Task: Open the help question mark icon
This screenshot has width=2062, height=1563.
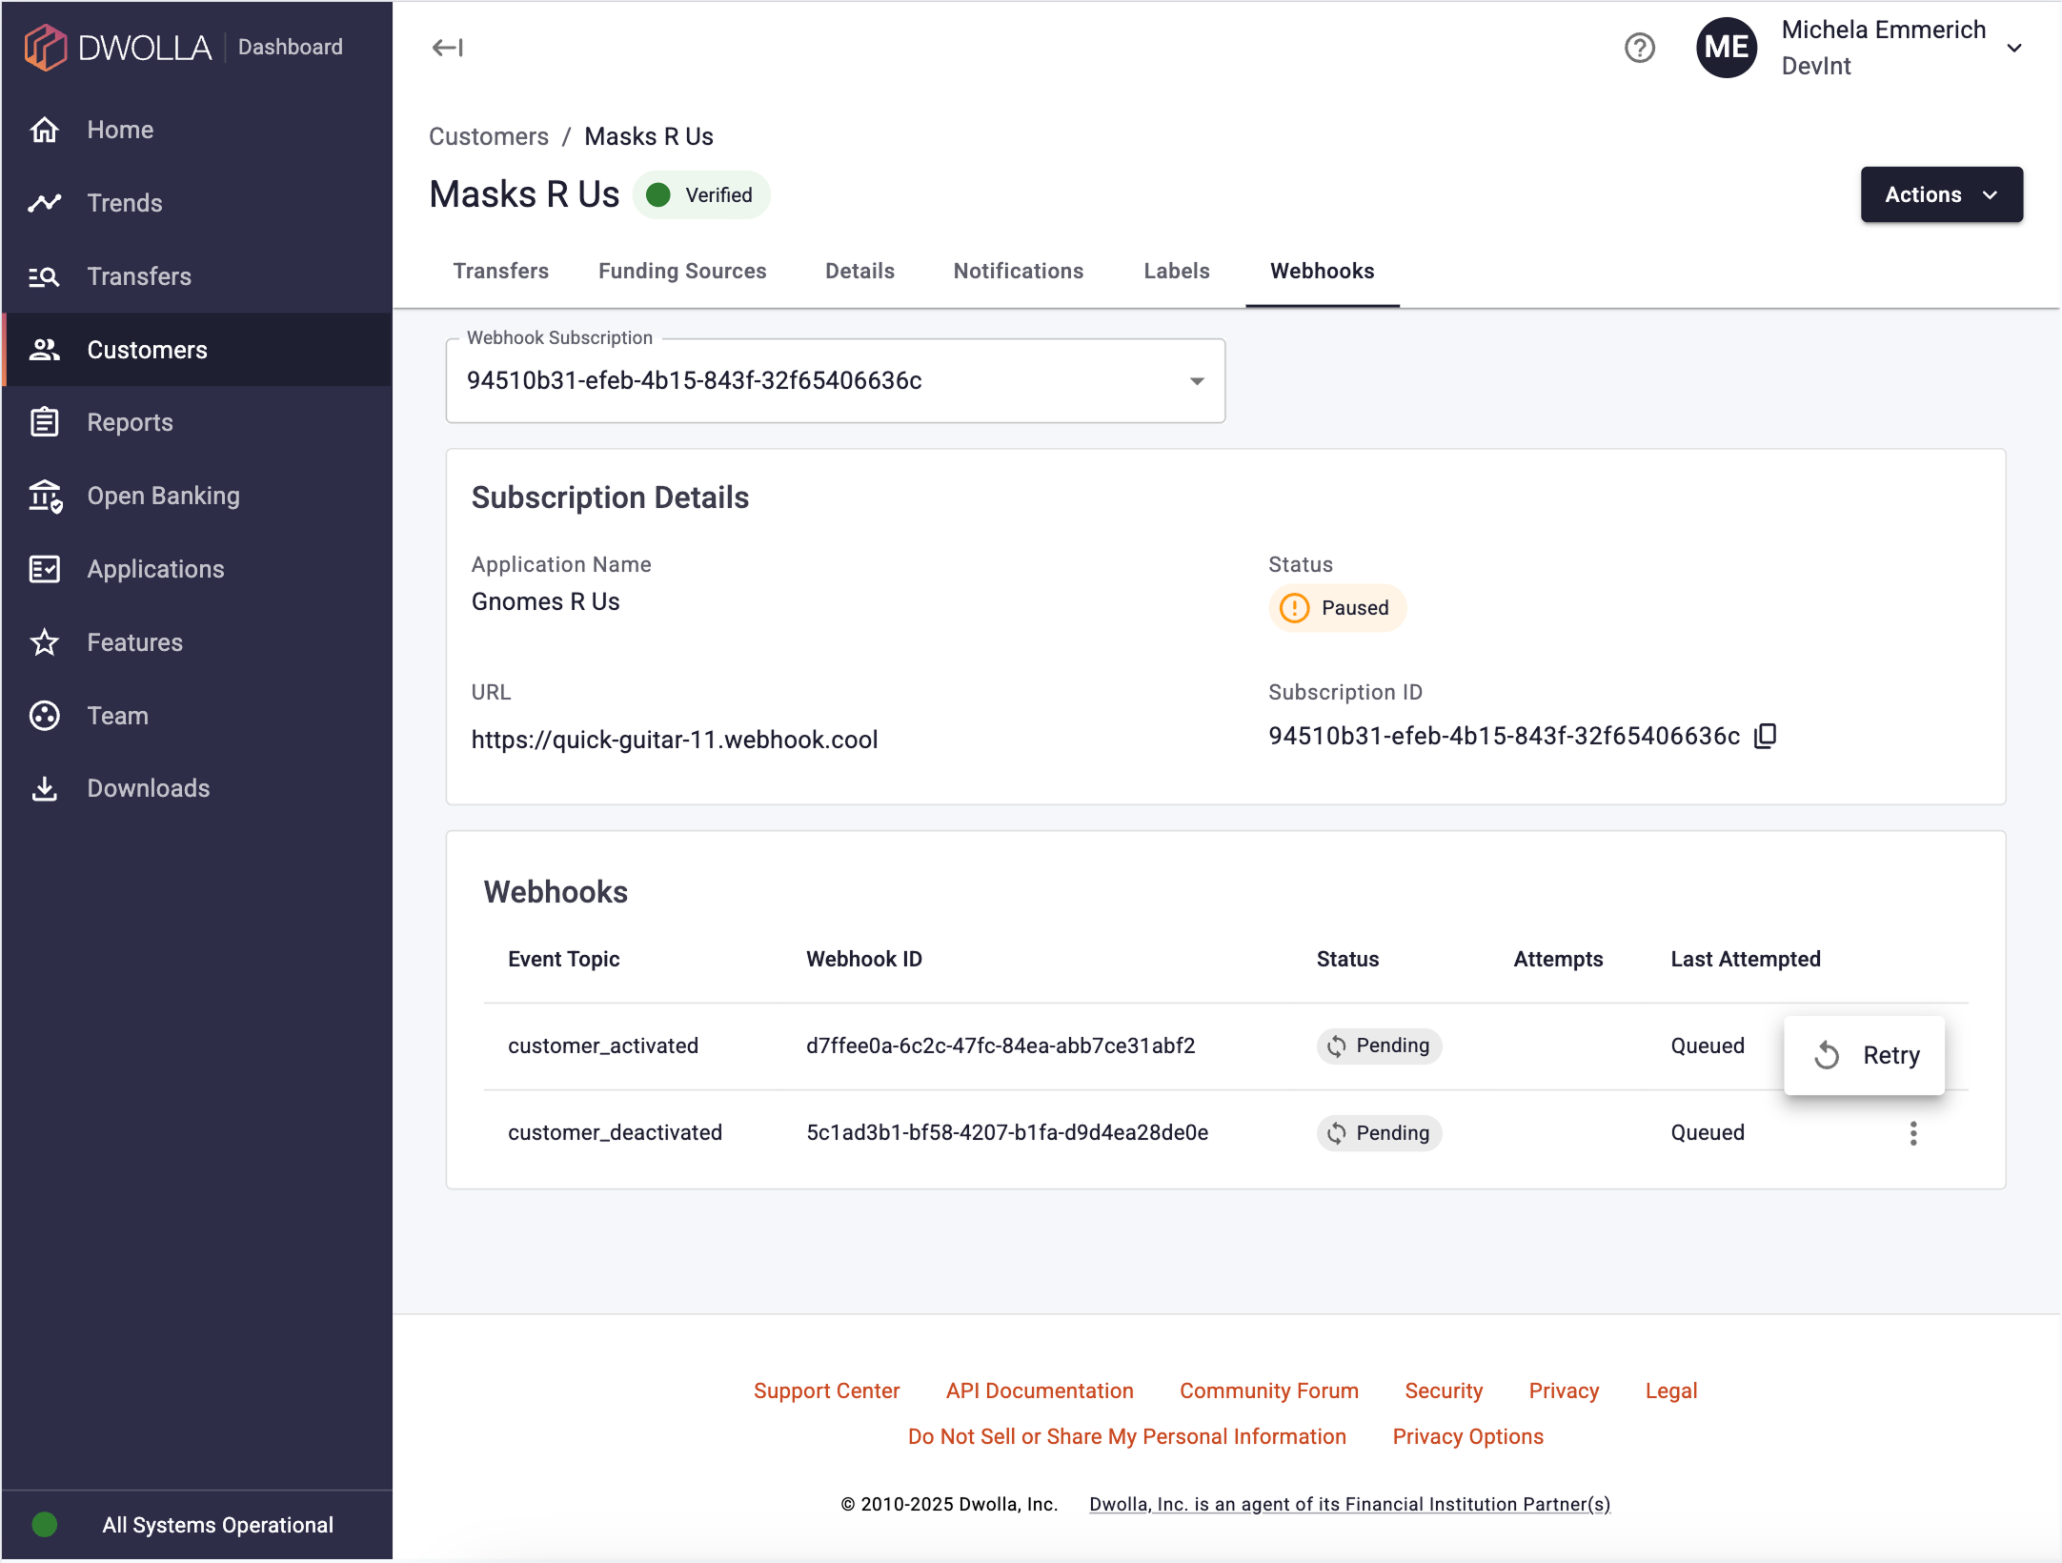Action: pyautogui.click(x=1640, y=48)
